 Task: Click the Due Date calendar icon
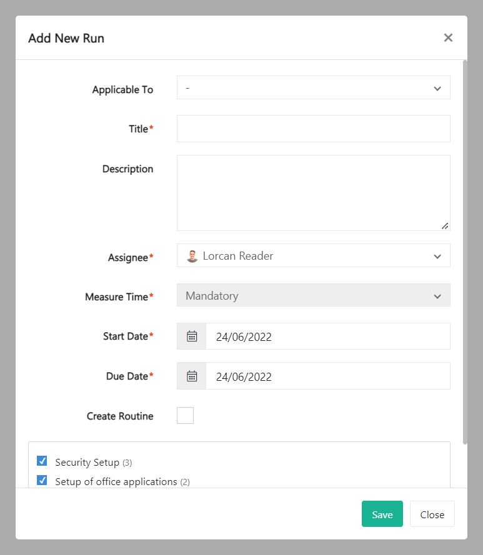[x=192, y=376]
